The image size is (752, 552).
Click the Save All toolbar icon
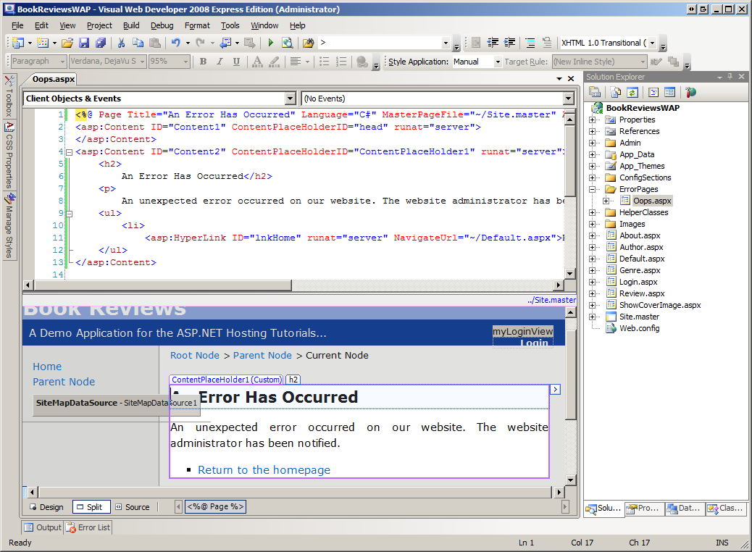point(101,43)
